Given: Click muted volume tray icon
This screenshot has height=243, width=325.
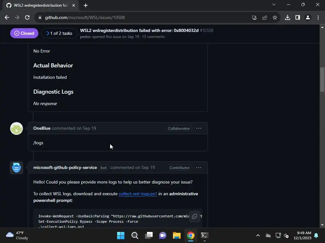Looking at the screenshot, I should [286, 235].
